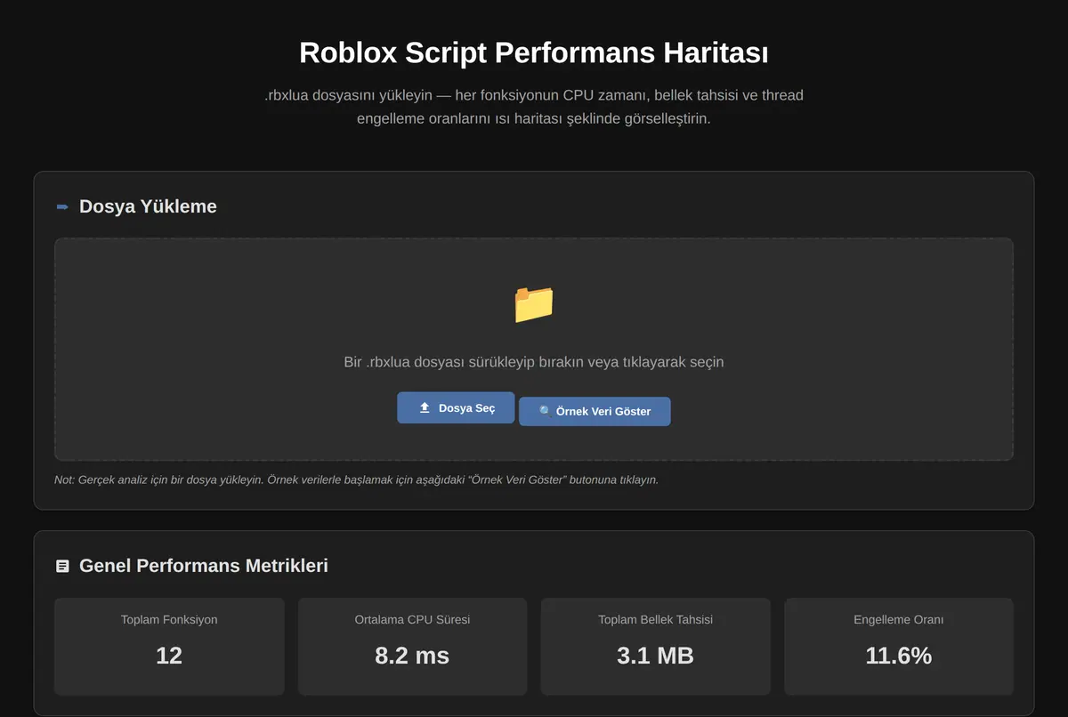Viewport: 1068px width, 717px height.
Task: Click the list icon beside Genel Performans Metrikleri
Action: coord(62,566)
